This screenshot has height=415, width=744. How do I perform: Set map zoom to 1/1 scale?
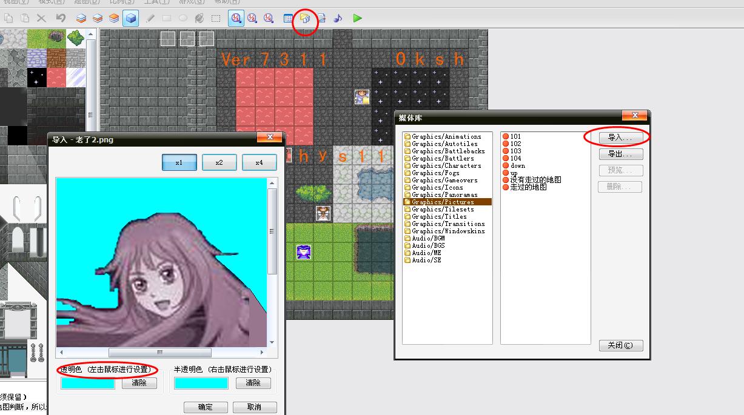point(236,18)
